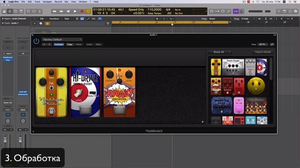
Task: Toggle the Toolbar display icon
Action: 21,11
